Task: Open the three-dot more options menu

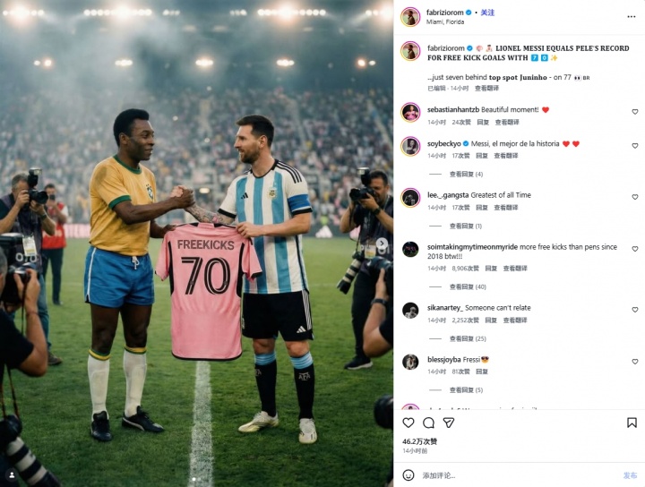Action: [x=632, y=17]
